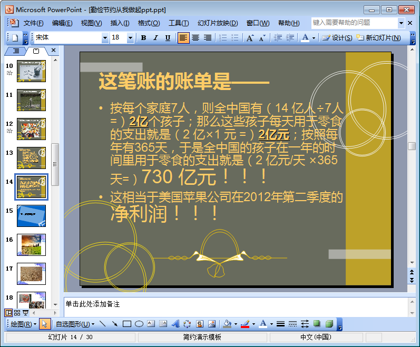Add a New Slide (新幻灯片)
This screenshot has width=420, height=347.
(x=378, y=38)
